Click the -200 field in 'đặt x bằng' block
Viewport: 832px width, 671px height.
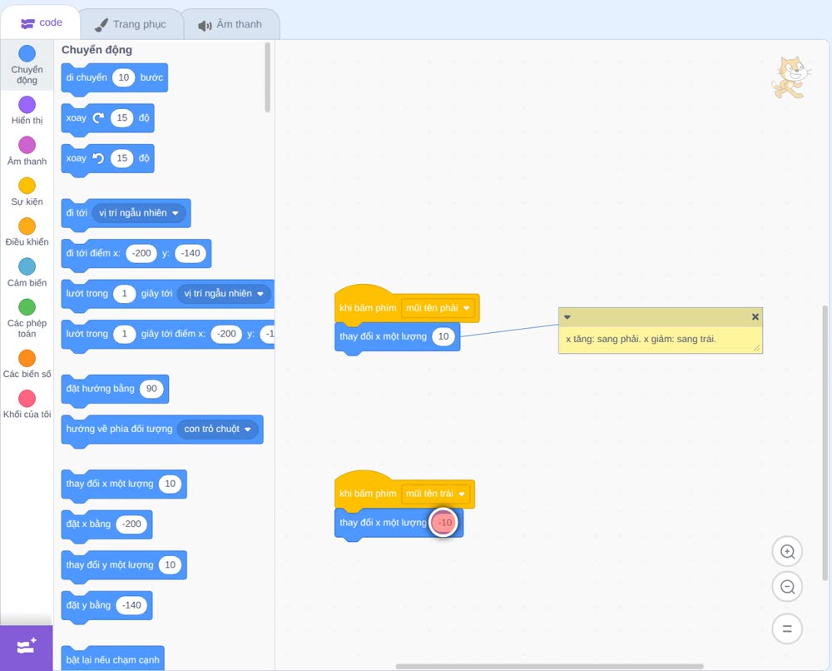(x=131, y=524)
